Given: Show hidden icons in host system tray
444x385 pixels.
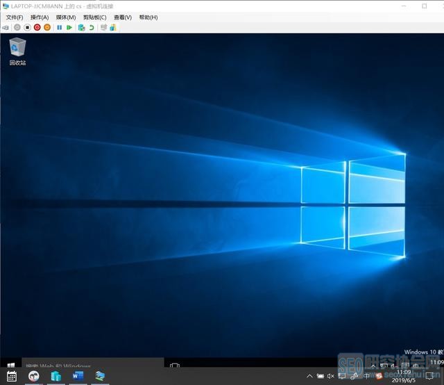Looking at the screenshot, I should [x=309, y=376].
